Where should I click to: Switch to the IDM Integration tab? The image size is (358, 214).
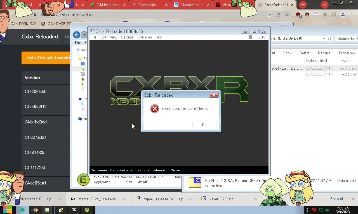point(108,5)
